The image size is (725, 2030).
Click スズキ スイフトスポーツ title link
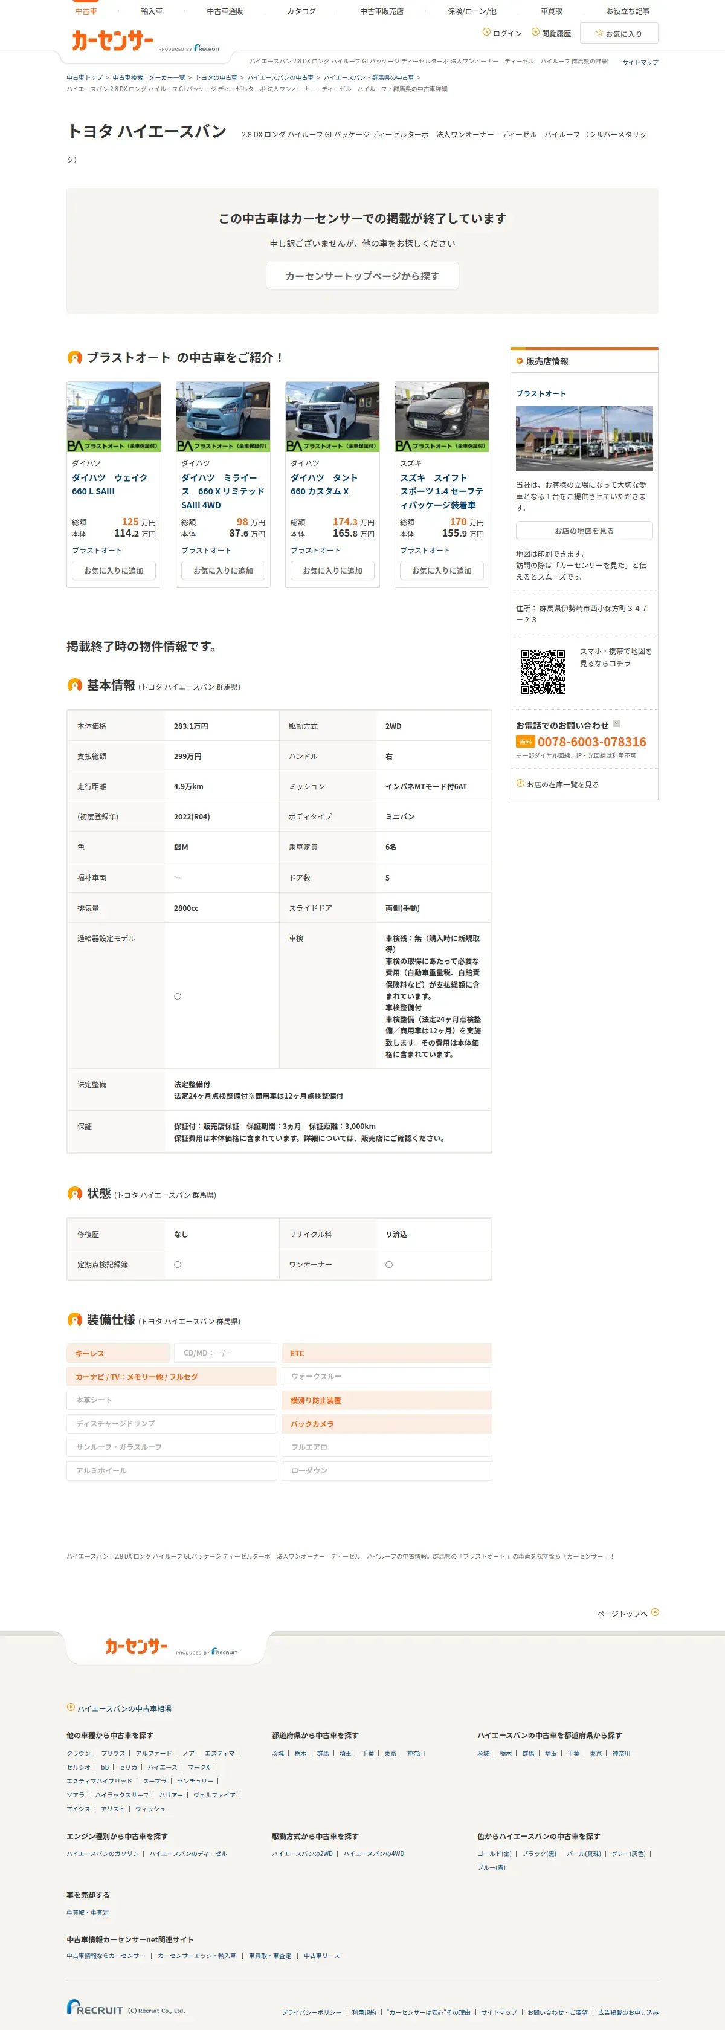click(442, 491)
